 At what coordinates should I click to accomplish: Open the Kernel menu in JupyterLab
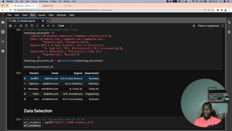42,15
